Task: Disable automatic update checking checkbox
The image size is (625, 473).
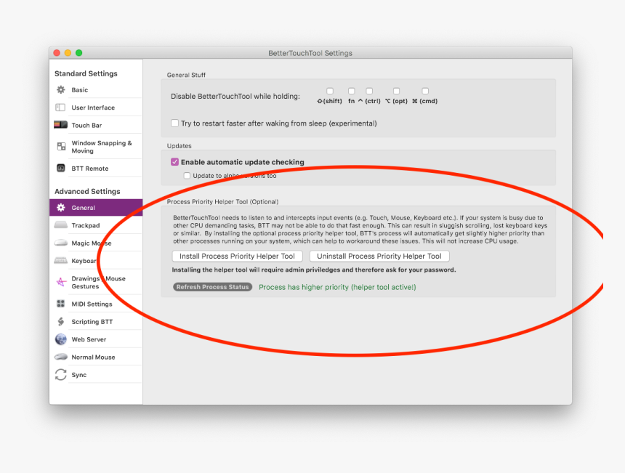Action: [x=174, y=162]
